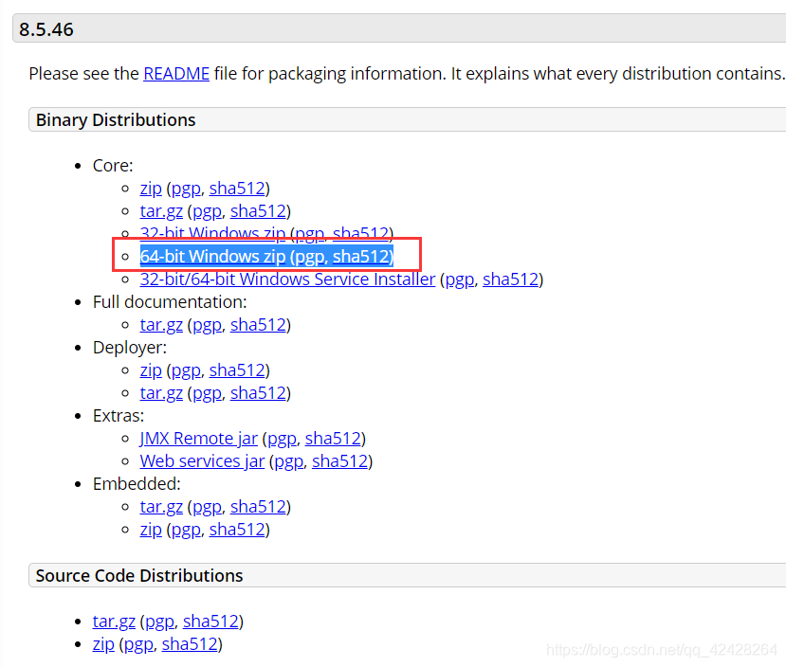Image resolution: width=786 pixels, height=667 pixels.
Task: Download the Web services jar
Action: (202, 461)
